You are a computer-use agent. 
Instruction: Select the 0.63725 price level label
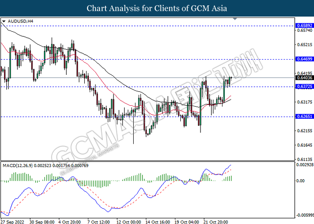coord(305,86)
